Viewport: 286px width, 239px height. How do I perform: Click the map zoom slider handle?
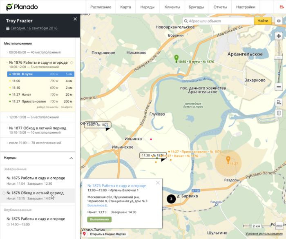[279, 58]
